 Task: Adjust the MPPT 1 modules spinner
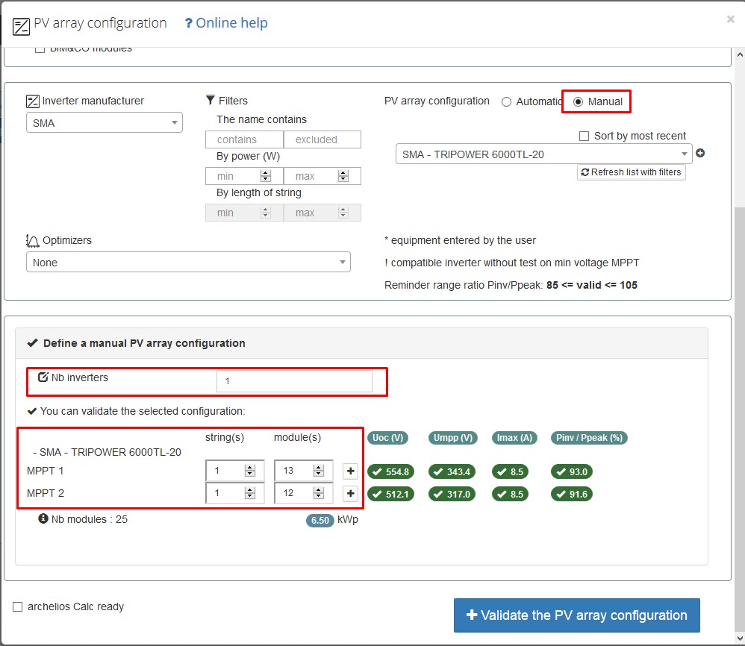pos(319,471)
